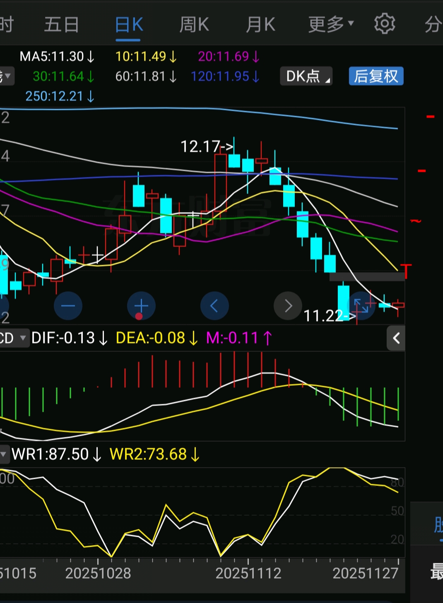This screenshot has height=603, width=443.
Task: Tap the DIF:-0.13 indicator value
Action: [70, 338]
